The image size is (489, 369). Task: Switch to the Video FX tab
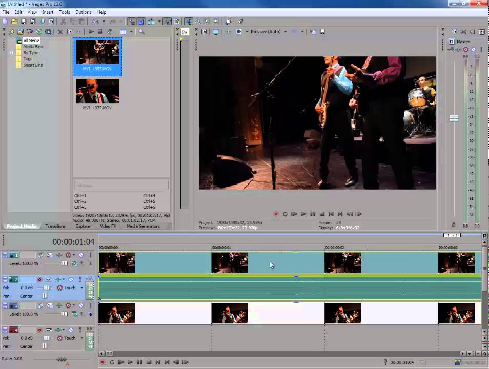(x=108, y=226)
